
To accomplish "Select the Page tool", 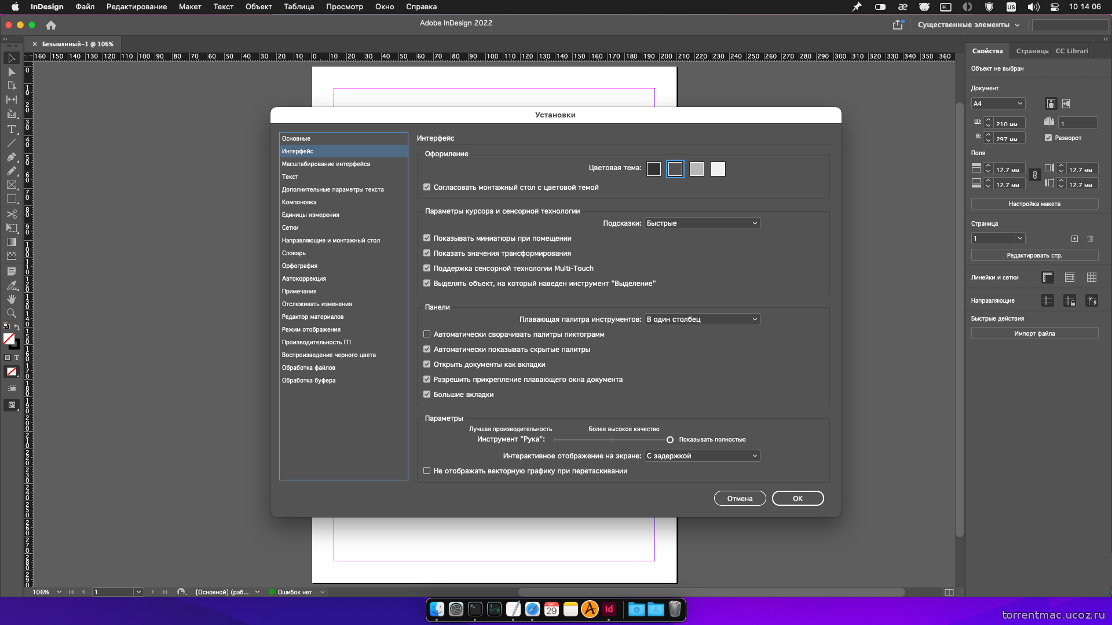I will coord(12,86).
